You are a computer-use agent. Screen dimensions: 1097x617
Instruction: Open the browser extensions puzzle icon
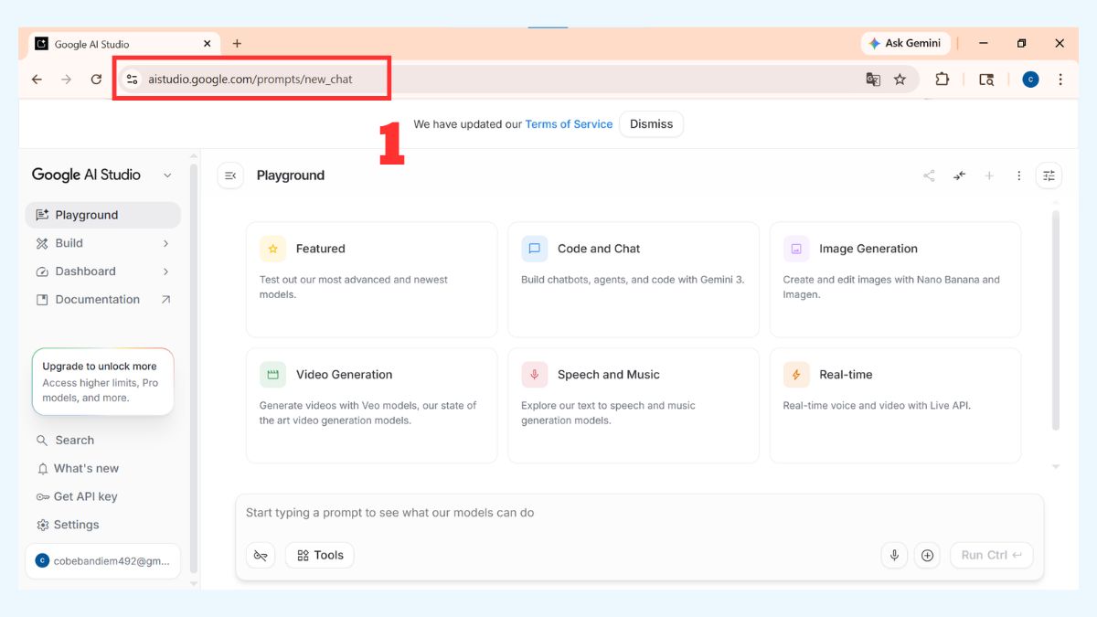[x=942, y=80]
